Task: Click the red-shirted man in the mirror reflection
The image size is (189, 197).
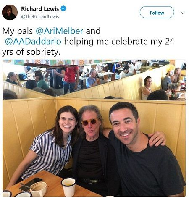Action: pyautogui.click(x=71, y=80)
